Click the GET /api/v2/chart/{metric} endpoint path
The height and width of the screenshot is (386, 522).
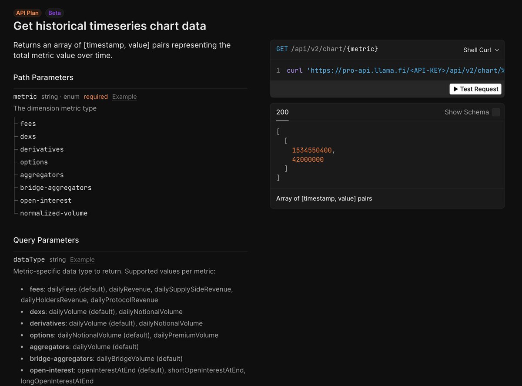tap(327, 49)
